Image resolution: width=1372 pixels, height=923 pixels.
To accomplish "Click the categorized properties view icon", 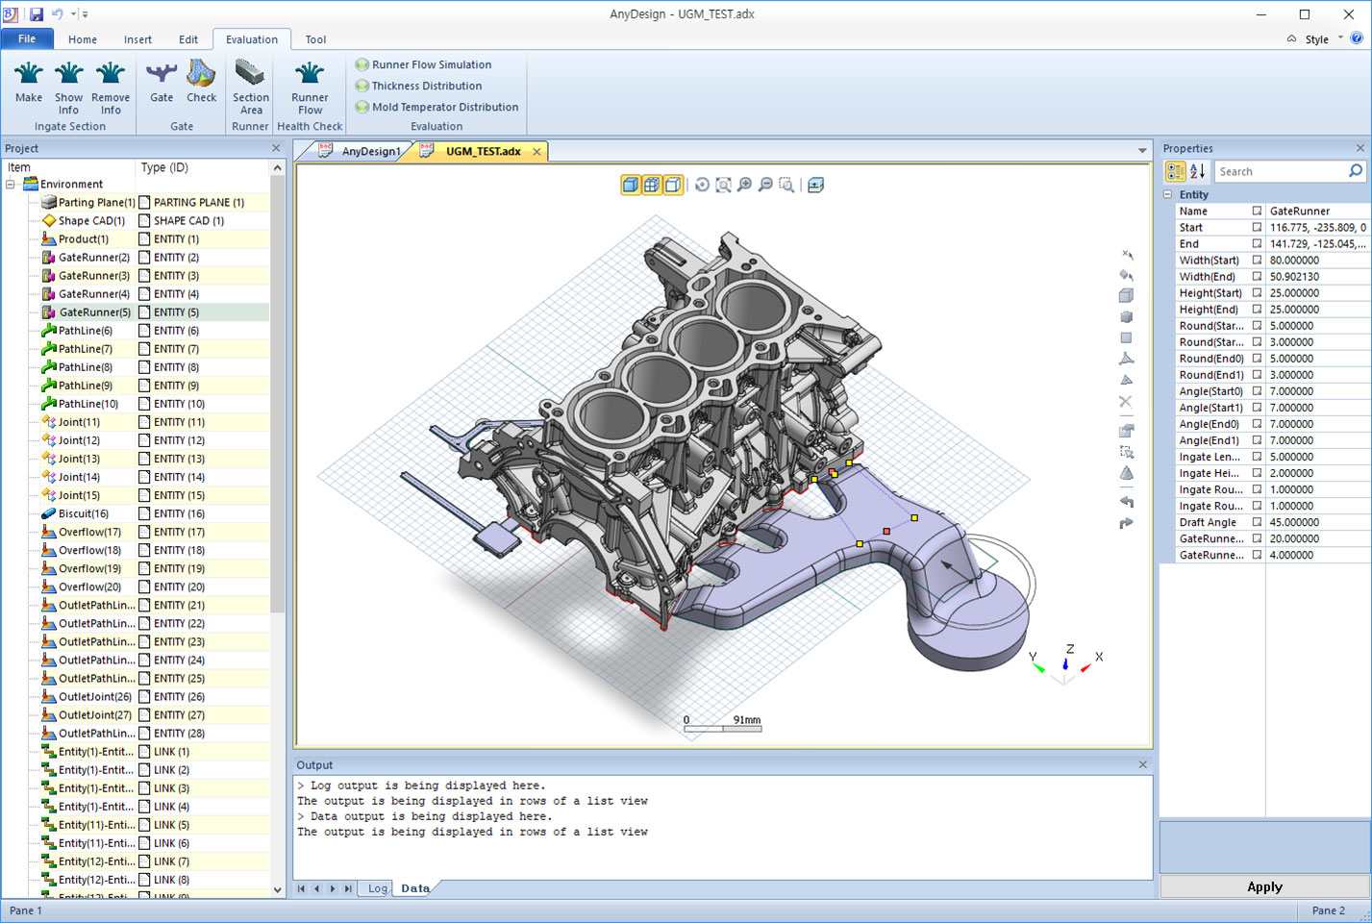I will pyautogui.click(x=1175, y=171).
